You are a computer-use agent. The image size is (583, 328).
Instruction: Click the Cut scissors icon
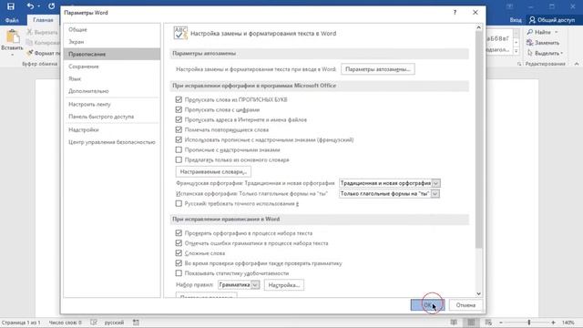[30, 33]
